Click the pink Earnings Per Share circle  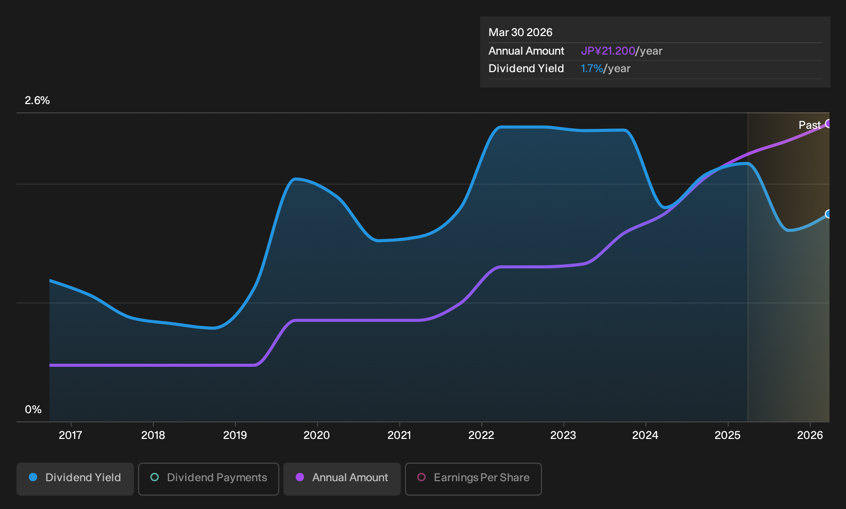pos(421,477)
